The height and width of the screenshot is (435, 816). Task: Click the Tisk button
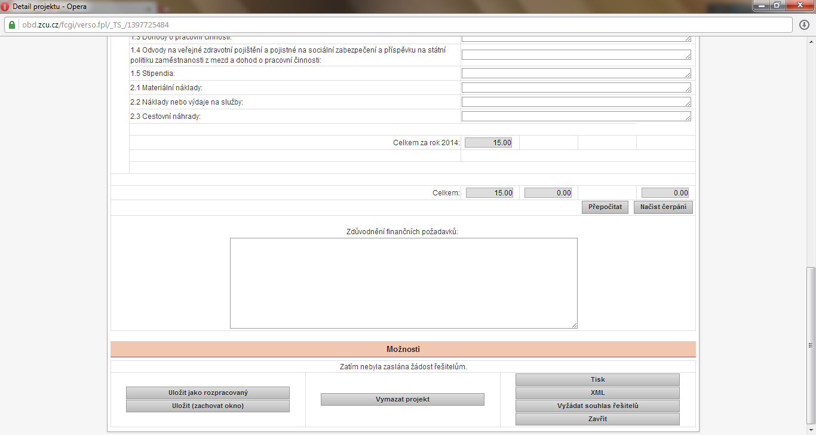pyautogui.click(x=597, y=379)
